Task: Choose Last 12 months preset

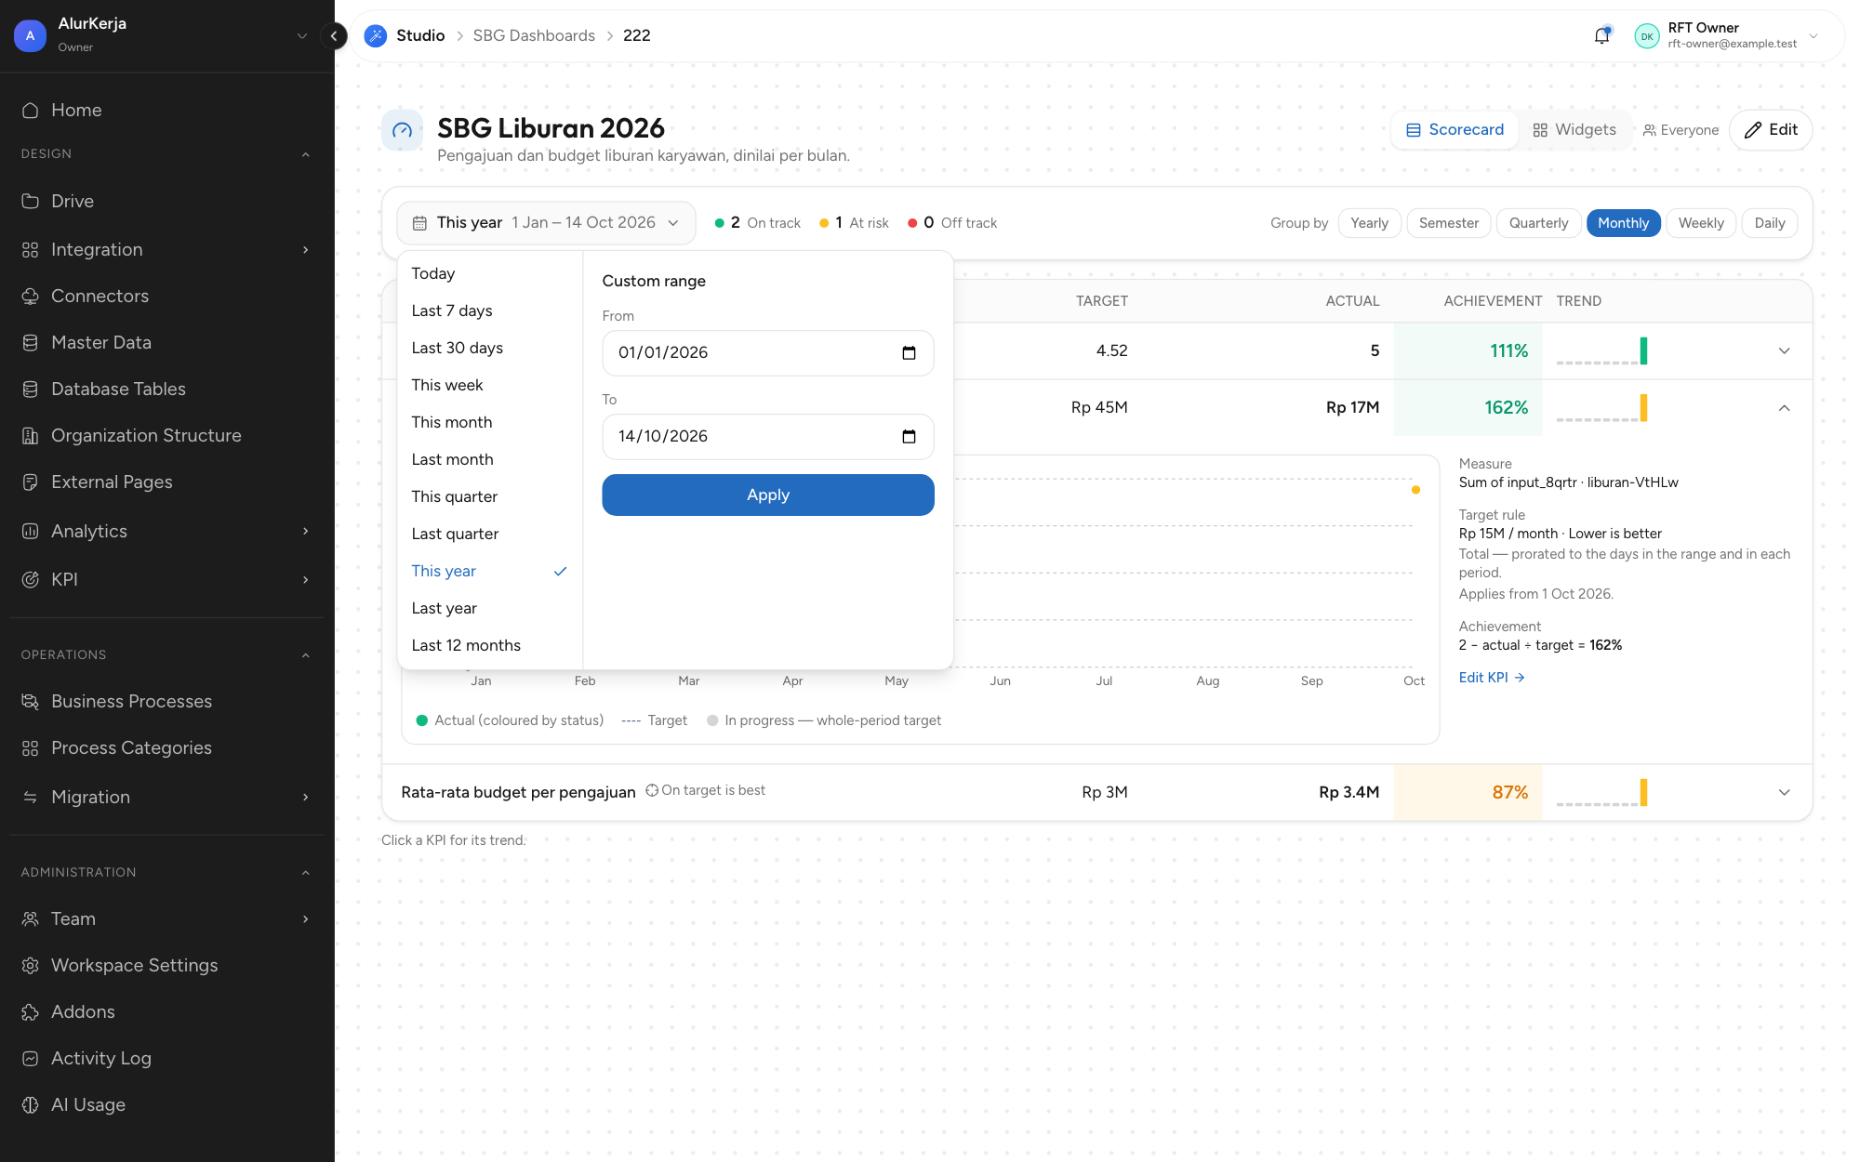Action: coord(489,645)
